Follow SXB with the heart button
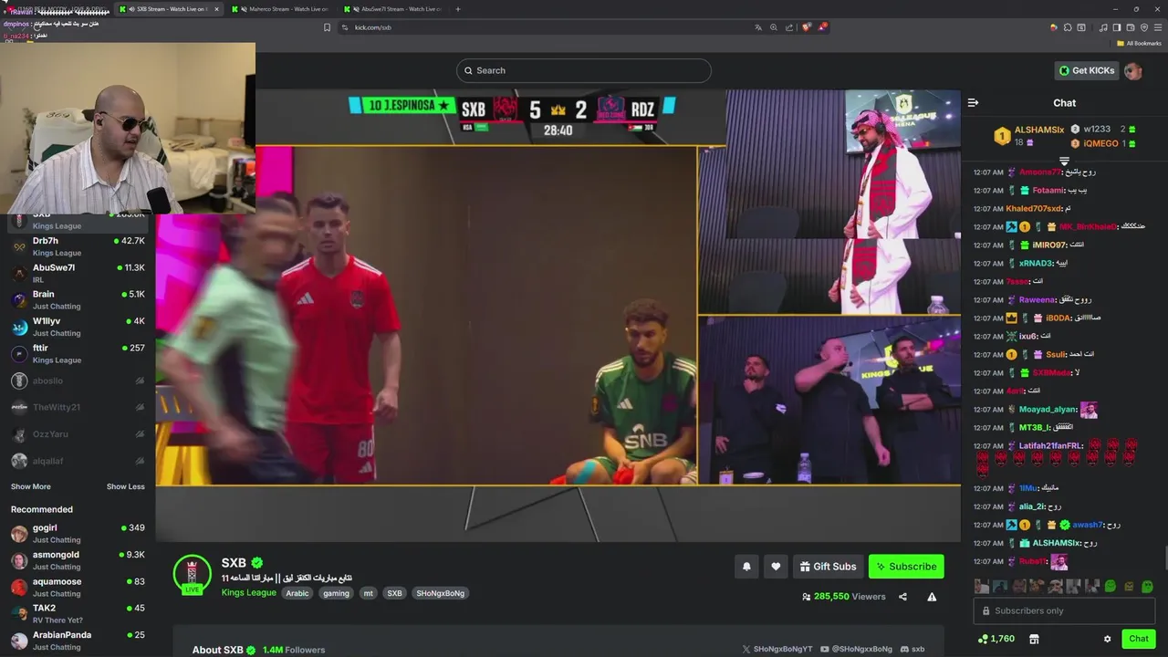 (776, 567)
